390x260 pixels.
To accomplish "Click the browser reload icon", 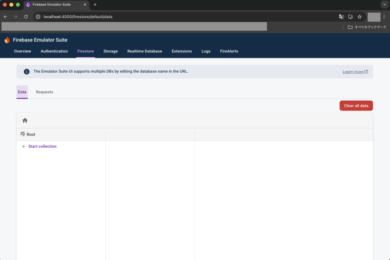I will point(26,17).
